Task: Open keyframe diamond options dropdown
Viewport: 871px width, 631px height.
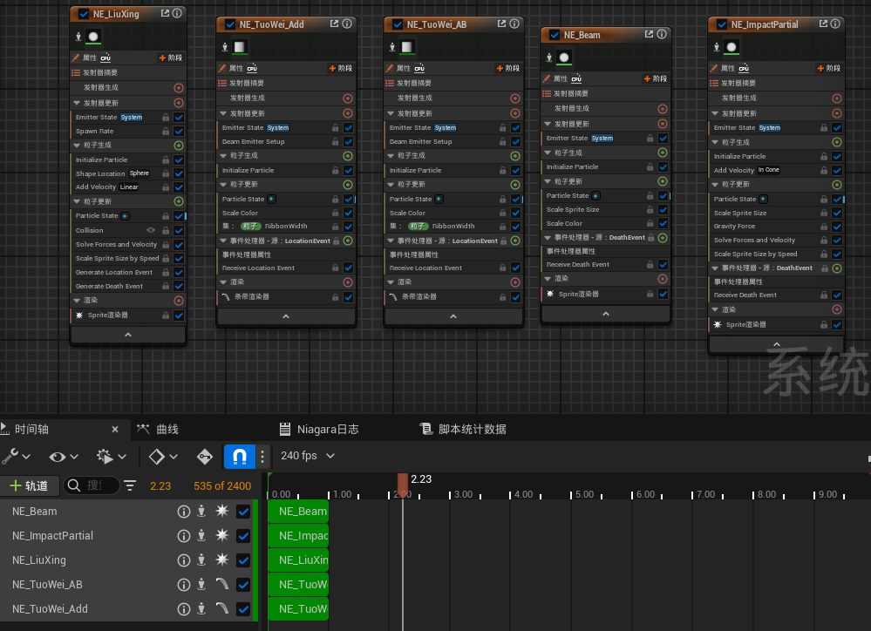Action: coord(163,457)
